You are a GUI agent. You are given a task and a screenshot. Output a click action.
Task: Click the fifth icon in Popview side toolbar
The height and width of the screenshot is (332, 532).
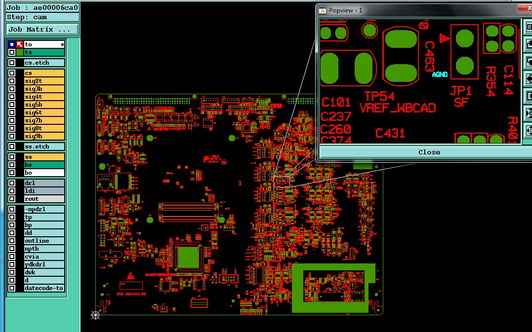click(x=528, y=96)
